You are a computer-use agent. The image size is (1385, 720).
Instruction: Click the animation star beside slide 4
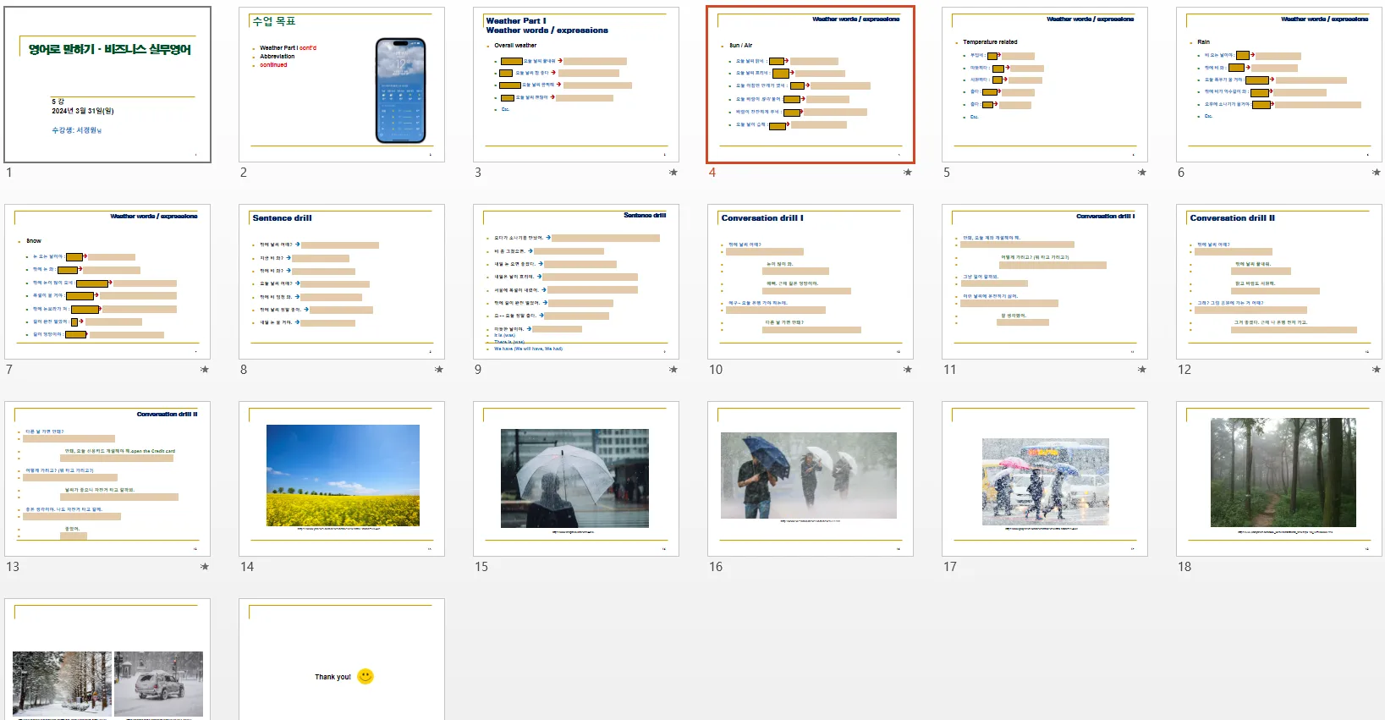907,173
